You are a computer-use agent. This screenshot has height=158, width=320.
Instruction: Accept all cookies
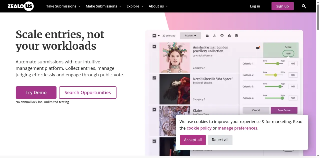[x=193, y=140]
